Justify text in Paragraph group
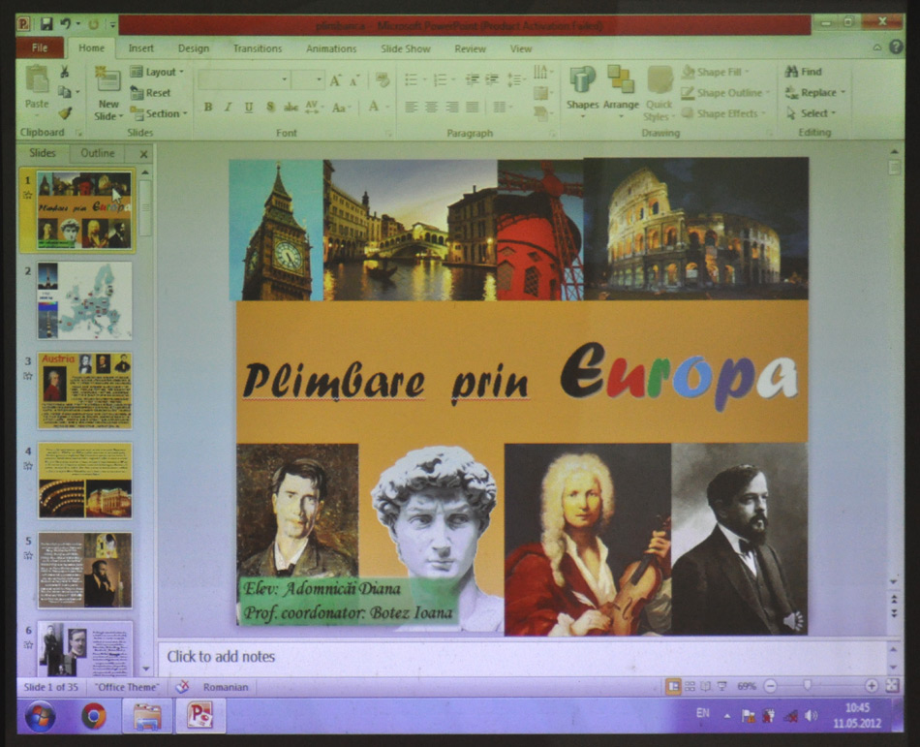Viewport: 920px width, 747px height. tap(473, 107)
